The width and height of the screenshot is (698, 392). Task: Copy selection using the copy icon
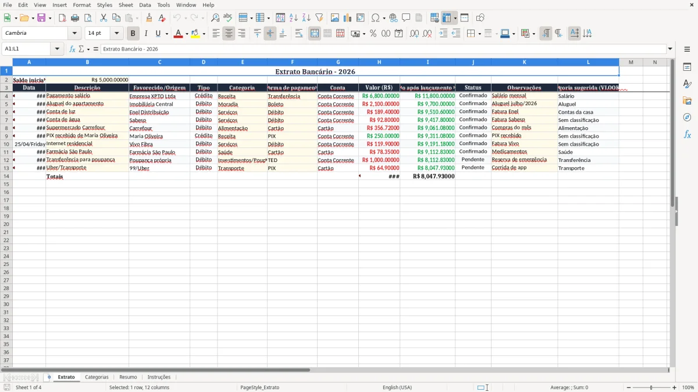pyautogui.click(x=116, y=18)
